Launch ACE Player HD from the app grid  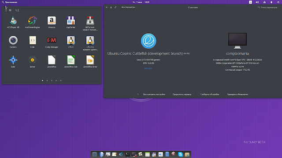click(x=13, y=22)
